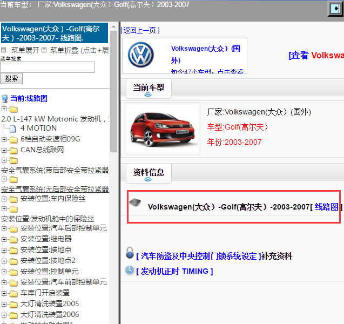Expand 安装位置:汽车前部控制单元 node
Screen dimensions: 344x324
coord(4,282)
